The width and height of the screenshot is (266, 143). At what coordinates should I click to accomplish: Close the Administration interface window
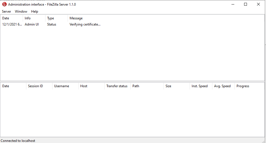pyautogui.click(x=258, y=4)
